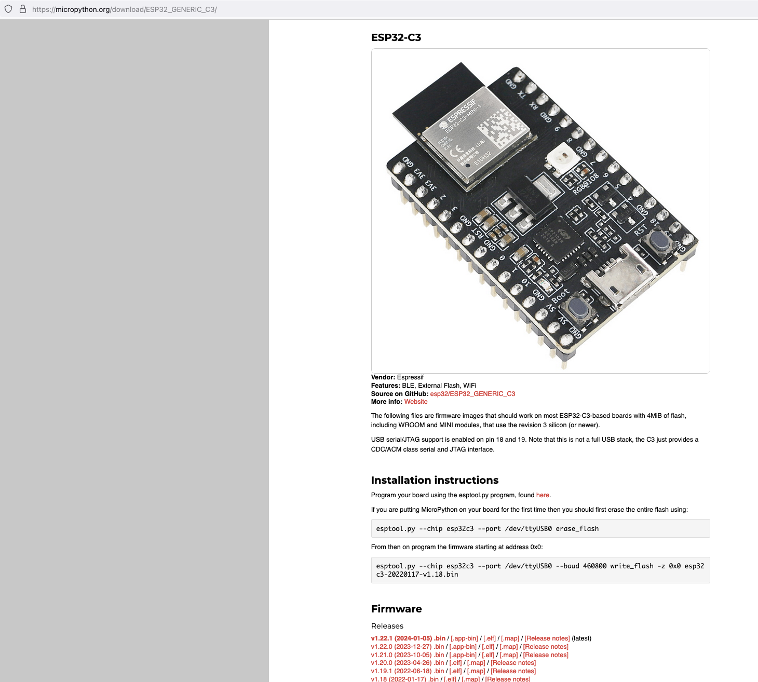Download the v1.21.0 [.elf] file
This screenshot has height=682, width=758.
click(488, 655)
